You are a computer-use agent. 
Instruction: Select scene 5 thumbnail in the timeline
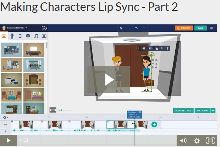click(x=141, y=125)
